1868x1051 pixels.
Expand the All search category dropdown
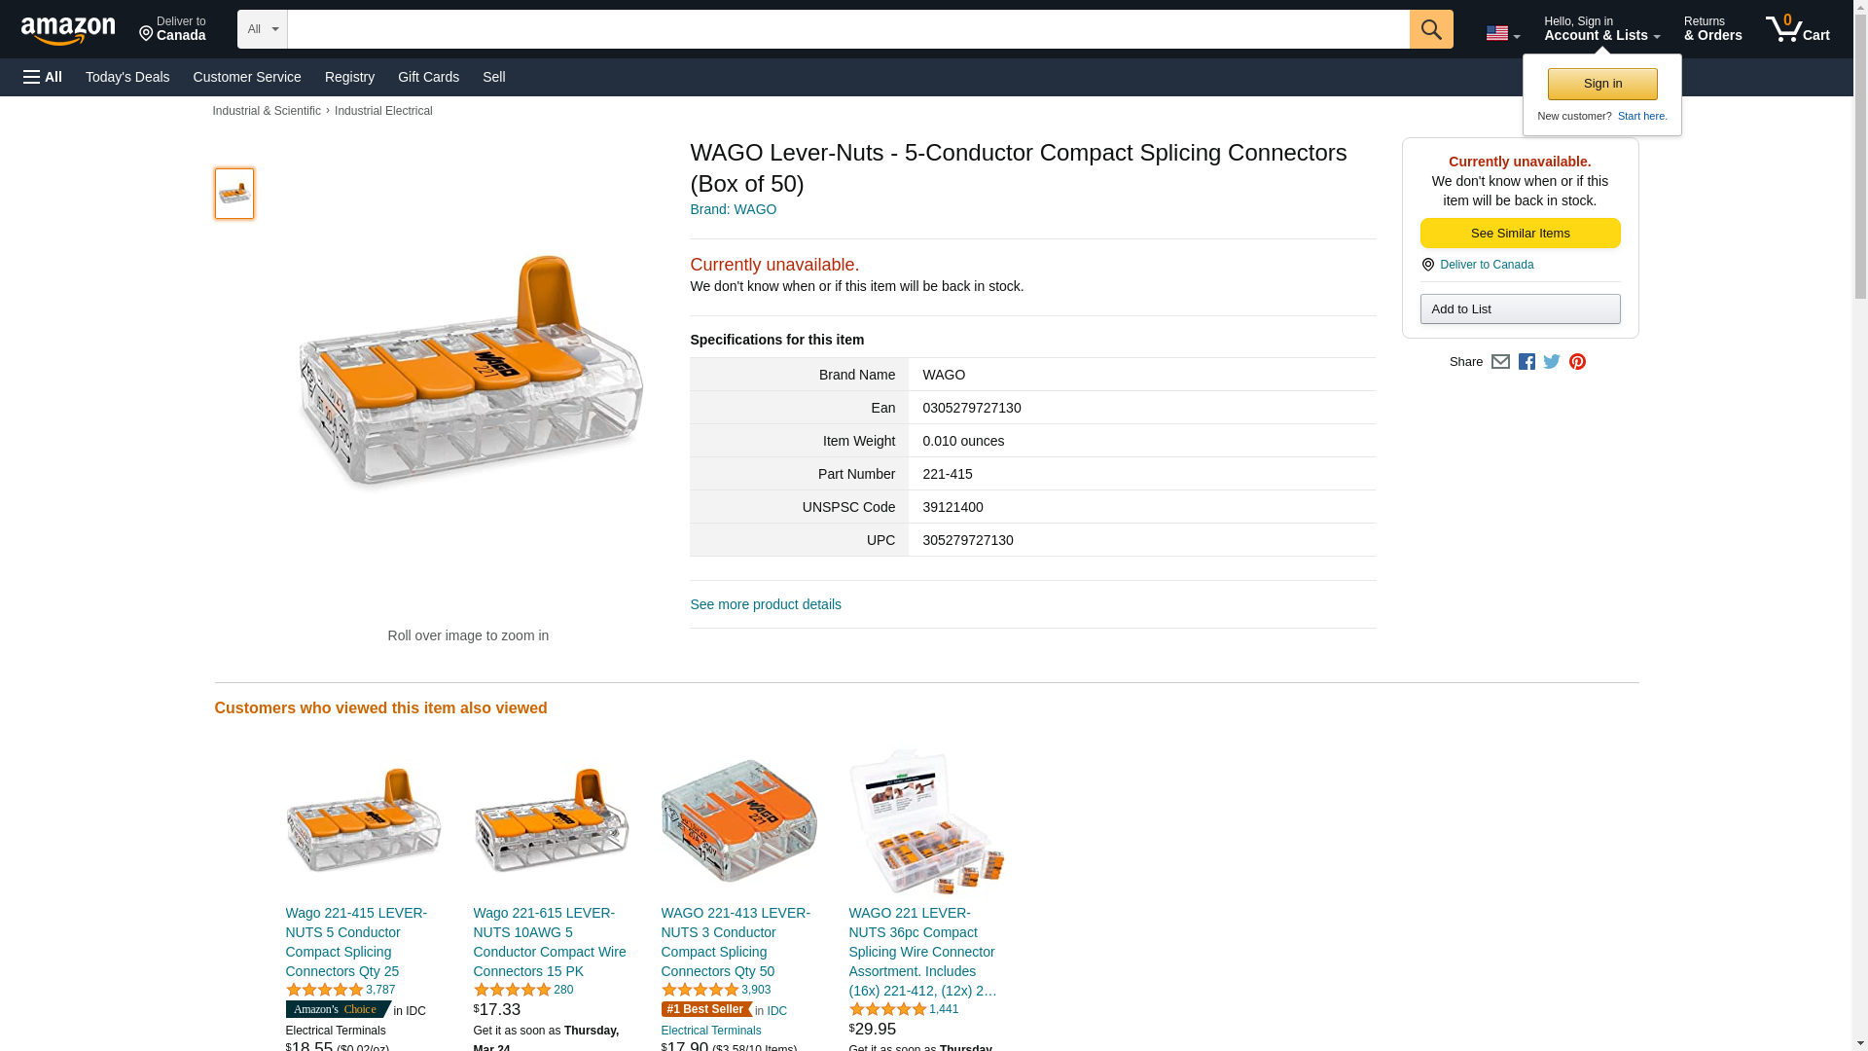pyautogui.click(x=263, y=29)
